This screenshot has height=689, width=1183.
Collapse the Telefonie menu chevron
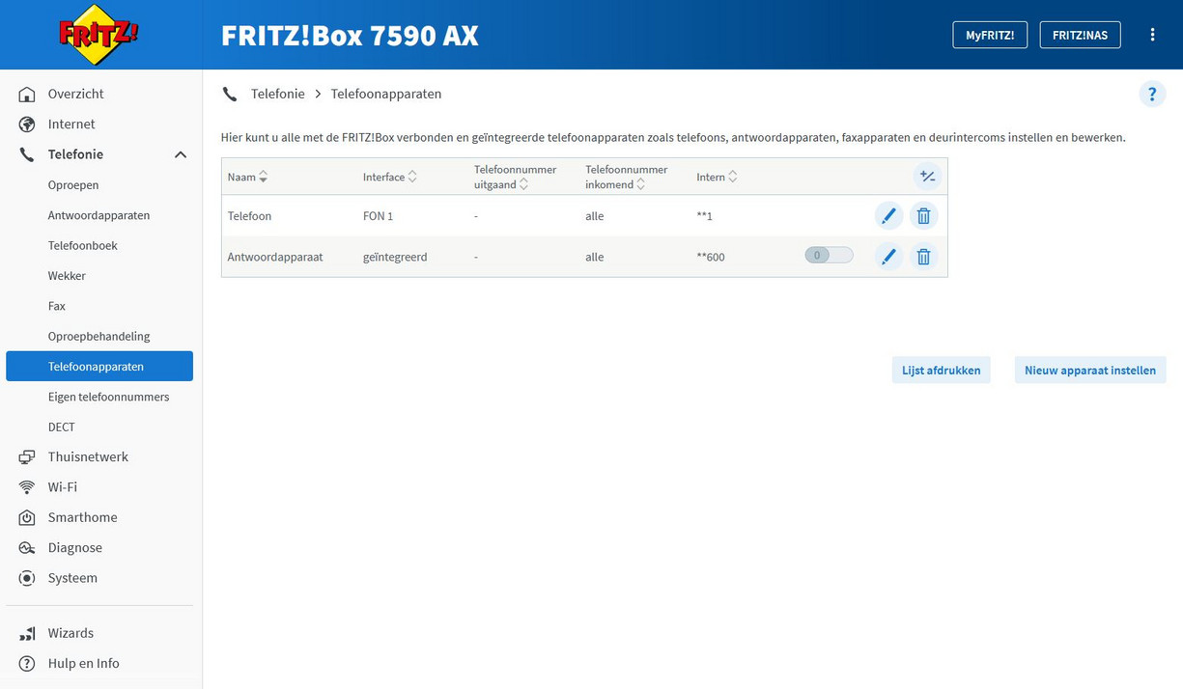click(181, 154)
